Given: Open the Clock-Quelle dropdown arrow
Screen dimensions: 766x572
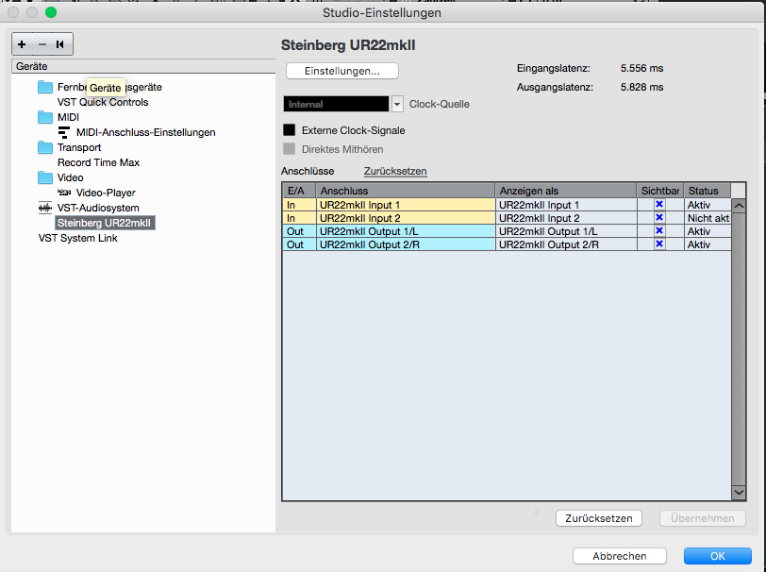Looking at the screenshot, I should (x=397, y=104).
